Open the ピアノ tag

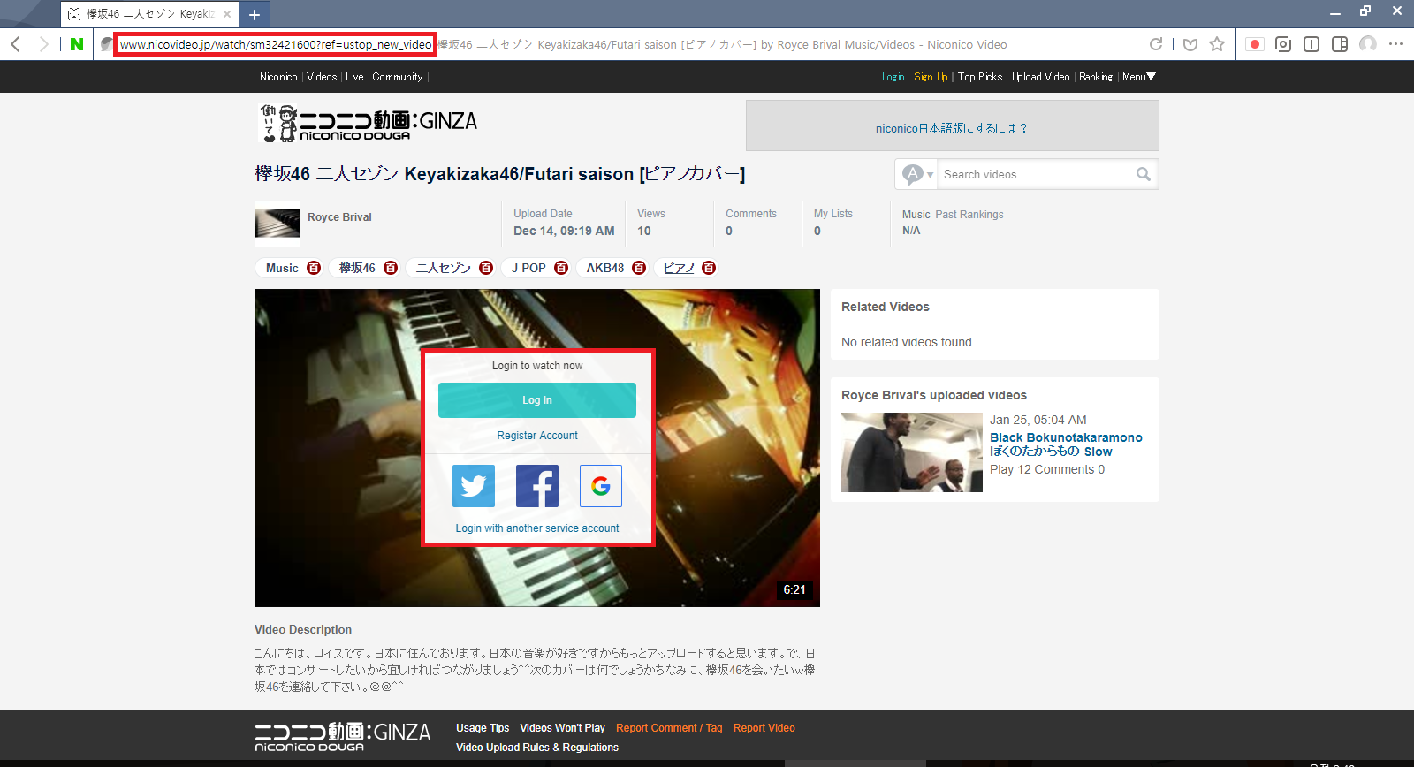pos(679,268)
